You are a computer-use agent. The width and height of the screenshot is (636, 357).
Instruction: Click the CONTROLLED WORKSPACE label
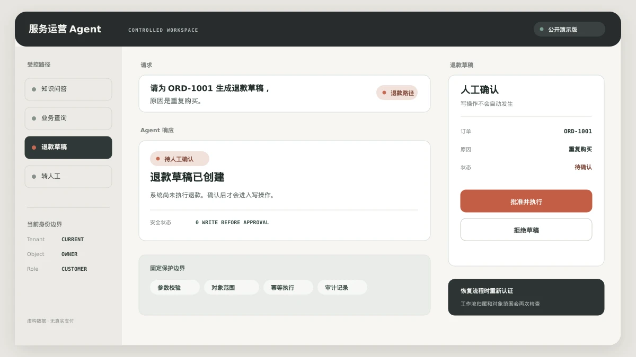pyautogui.click(x=163, y=30)
